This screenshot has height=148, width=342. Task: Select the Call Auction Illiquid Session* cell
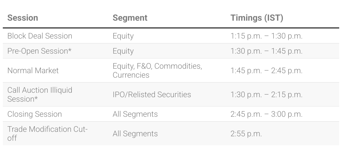[x=40, y=94]
